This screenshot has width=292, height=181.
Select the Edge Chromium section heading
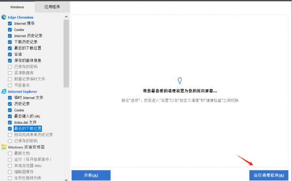point(21,17)
